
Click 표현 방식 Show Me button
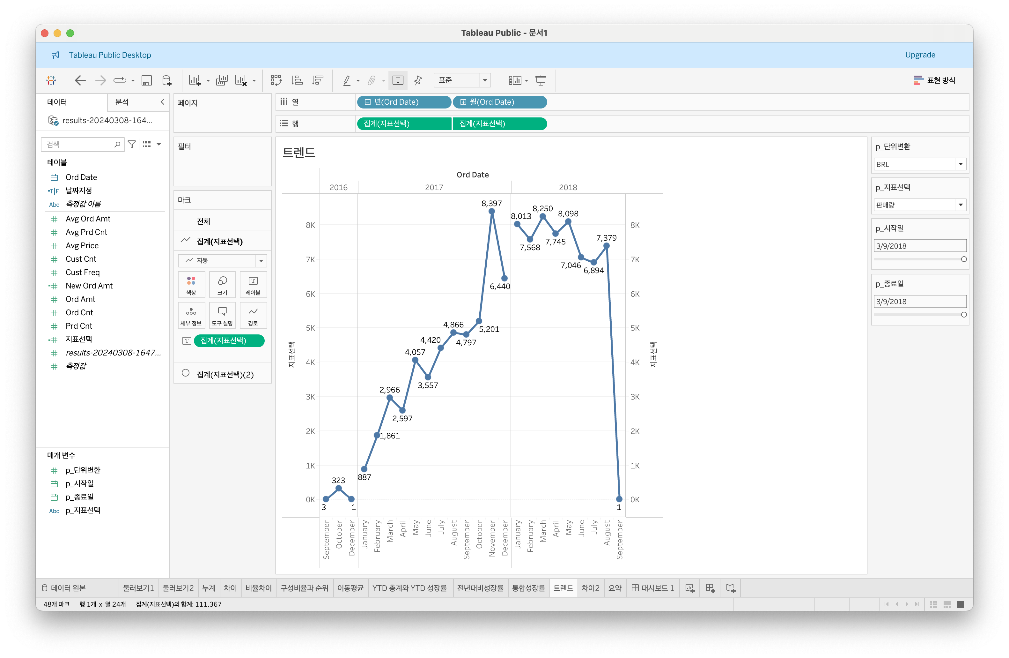[x=934, y=80]
